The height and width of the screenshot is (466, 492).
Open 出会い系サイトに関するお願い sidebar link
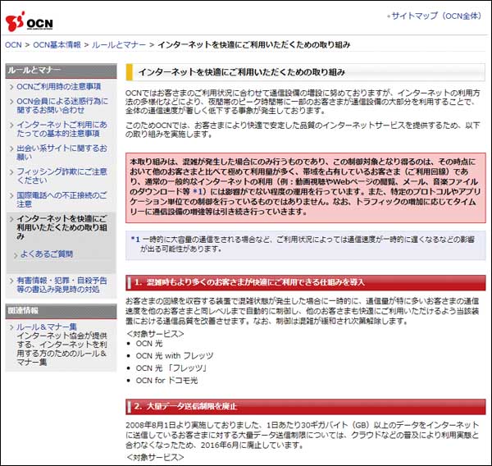tap(61, 153)
